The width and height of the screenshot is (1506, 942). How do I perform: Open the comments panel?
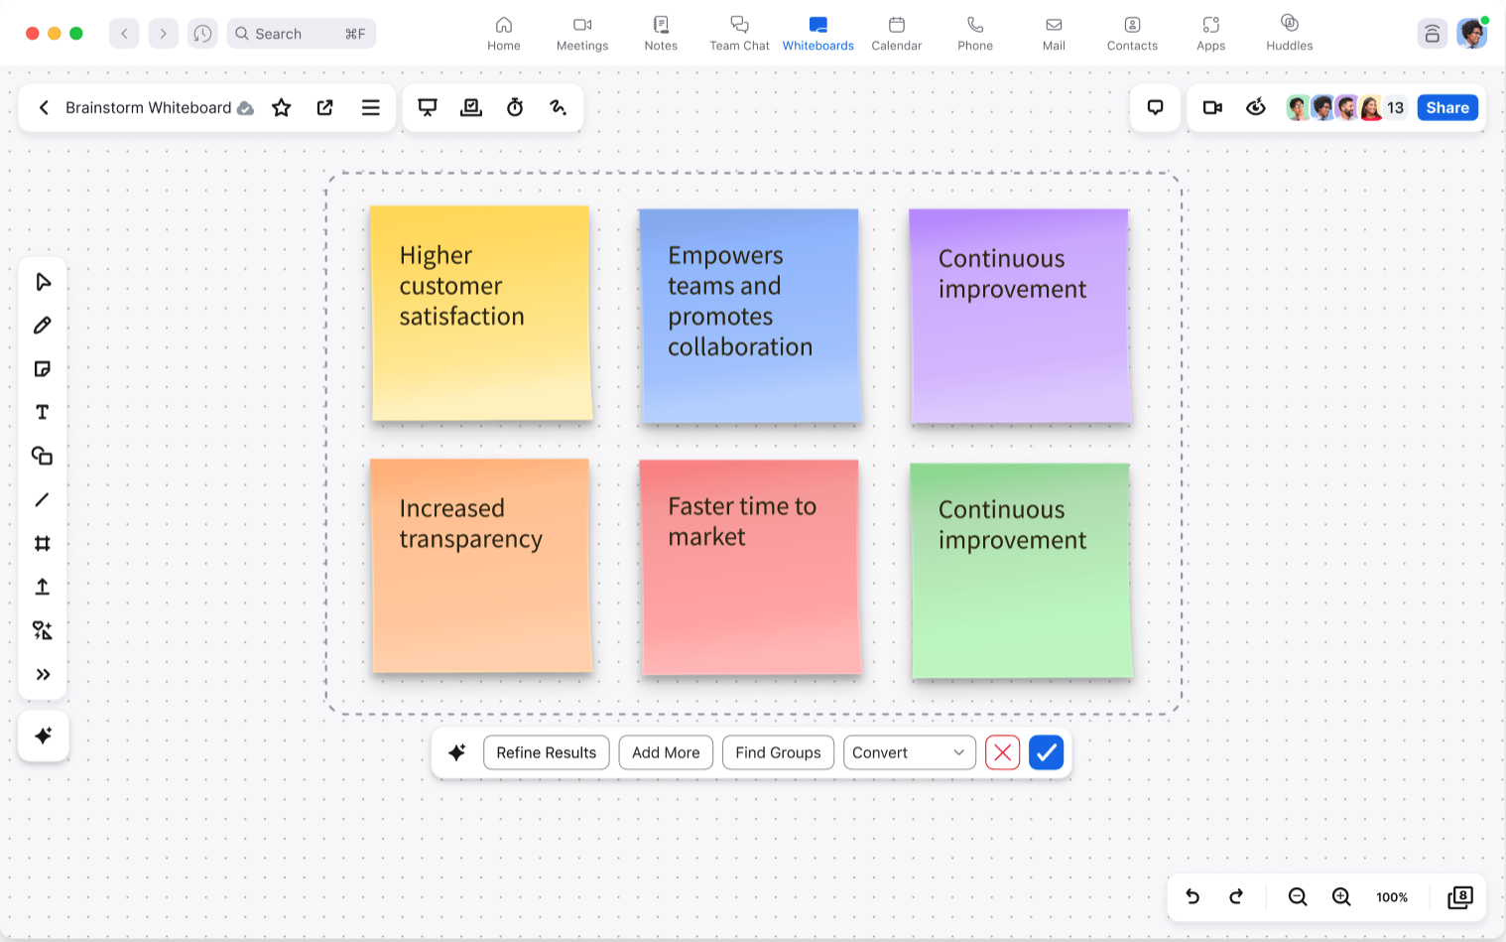[1155, 108]
